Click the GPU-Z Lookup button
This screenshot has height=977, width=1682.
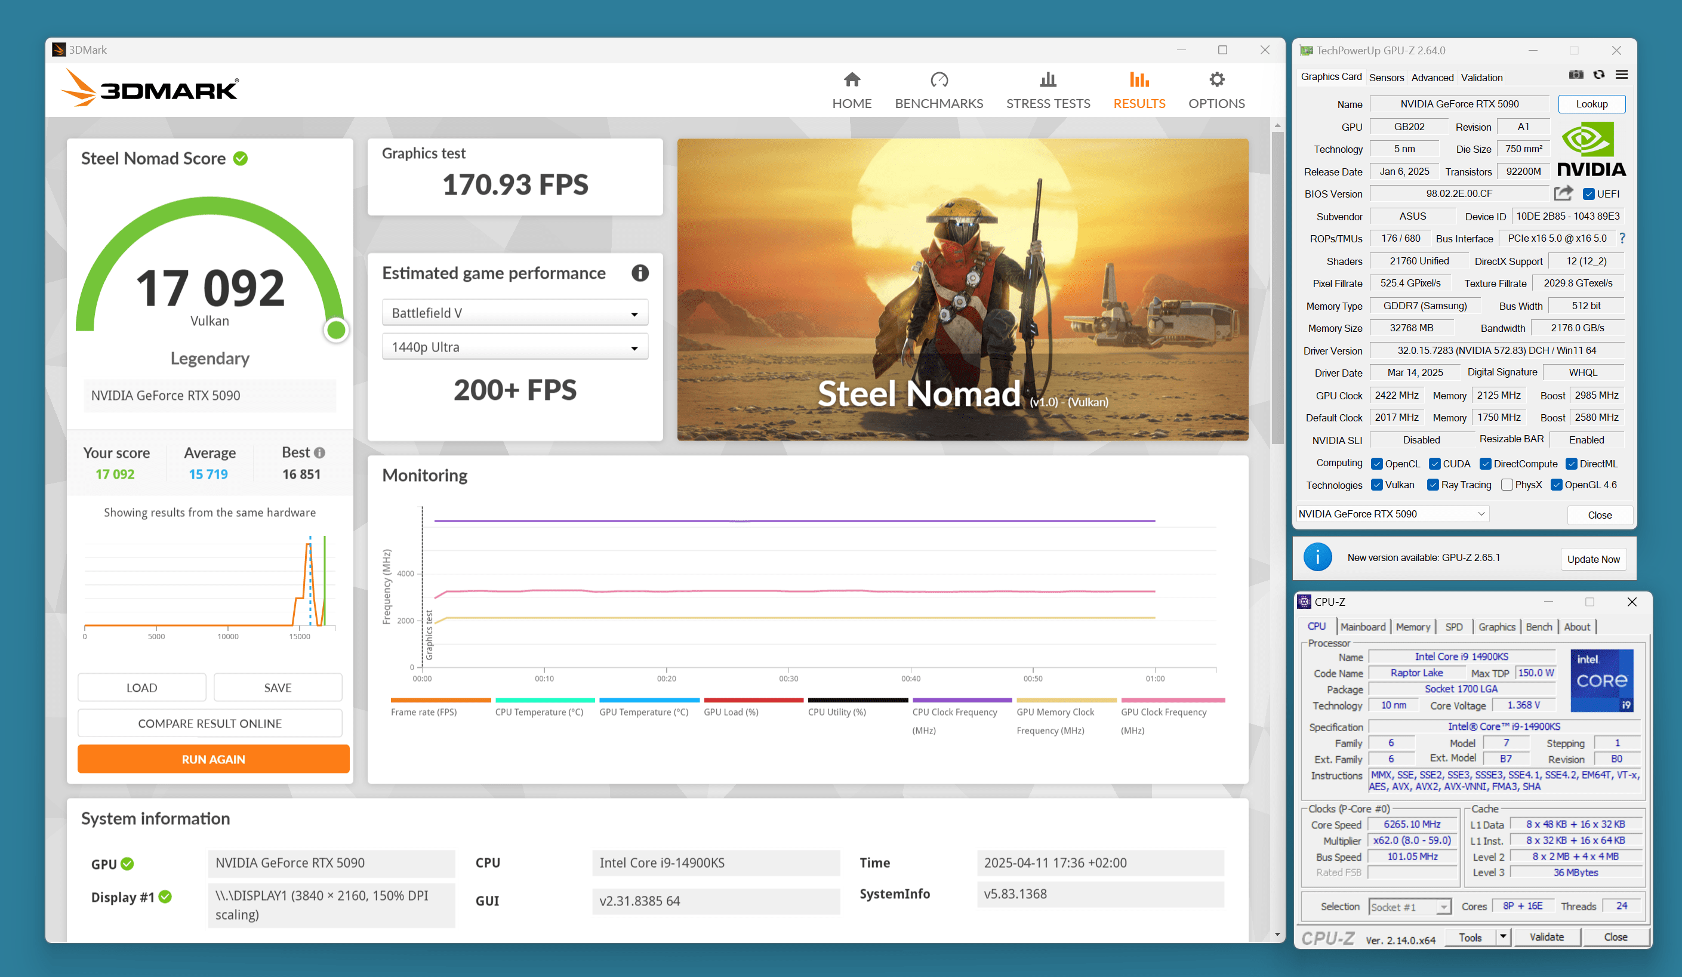click(1591, 104)
